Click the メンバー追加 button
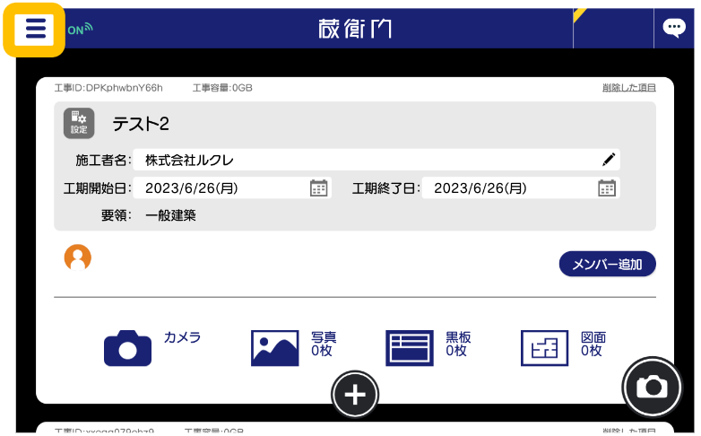This screenshot has height=436, width=701. [607, 264]
